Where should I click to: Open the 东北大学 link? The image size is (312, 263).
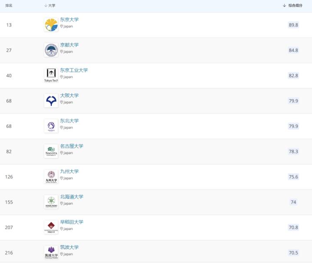[x=70, y=121]
